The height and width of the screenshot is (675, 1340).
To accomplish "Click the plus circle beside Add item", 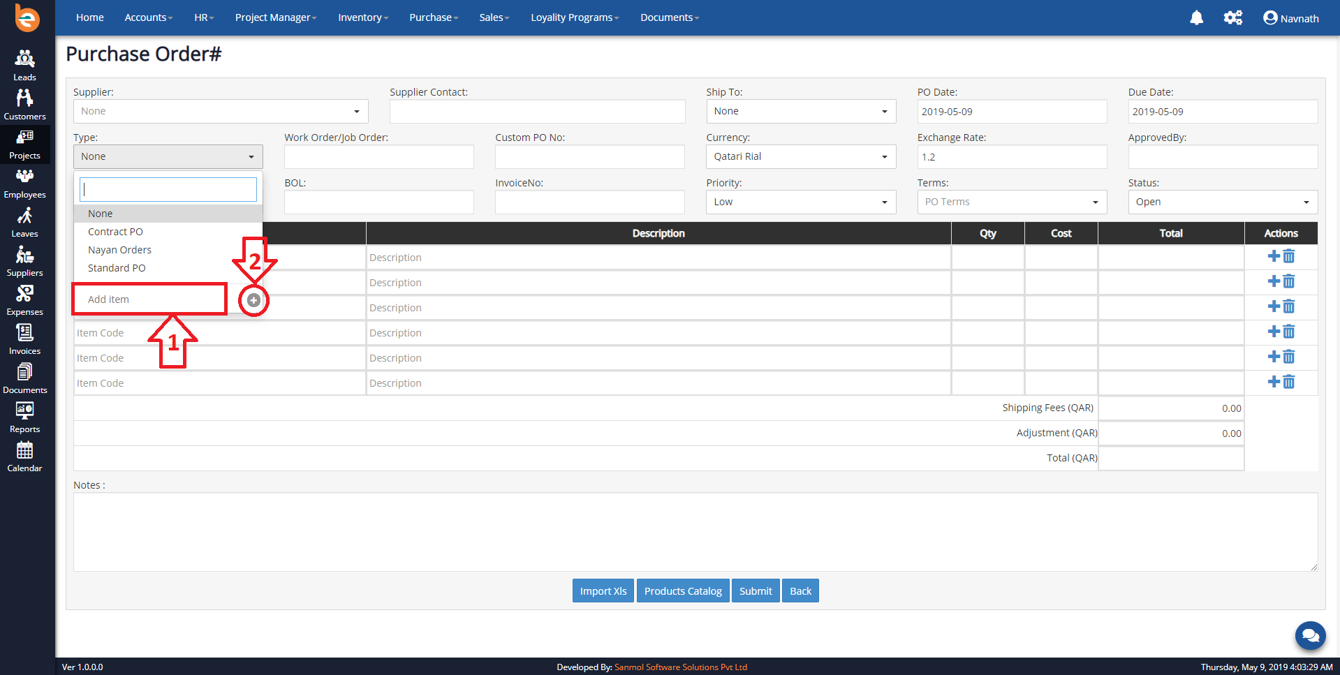I will point(253,300).
